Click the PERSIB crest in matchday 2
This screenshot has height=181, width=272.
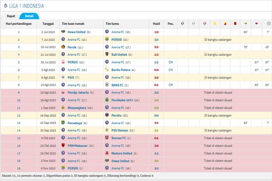[107, 39]
